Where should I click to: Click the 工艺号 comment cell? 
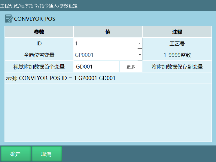tap(177, 44)
